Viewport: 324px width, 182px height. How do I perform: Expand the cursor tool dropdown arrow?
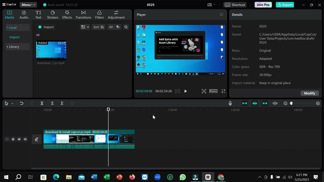point(12,104)
